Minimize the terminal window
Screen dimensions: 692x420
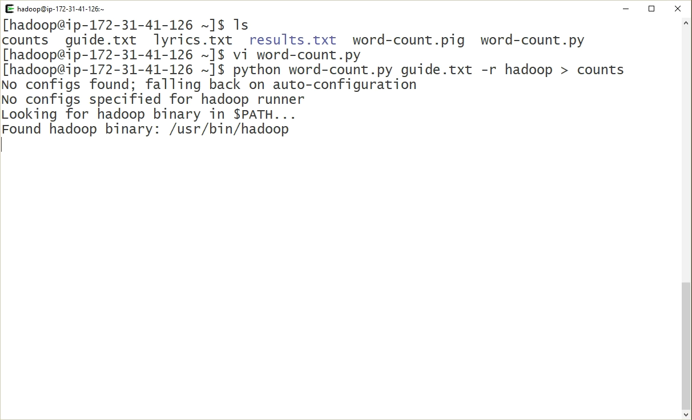click(625, 9)
